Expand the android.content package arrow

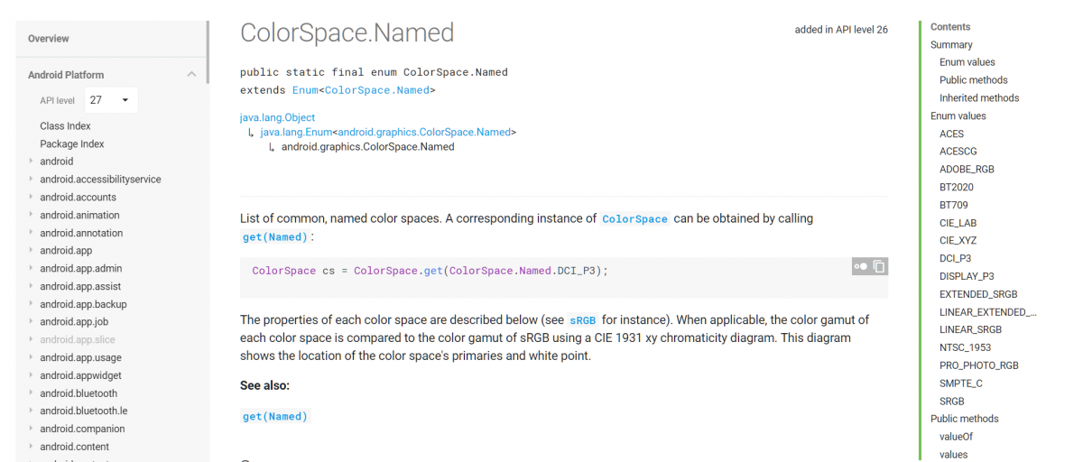click(x=32, y=447)
